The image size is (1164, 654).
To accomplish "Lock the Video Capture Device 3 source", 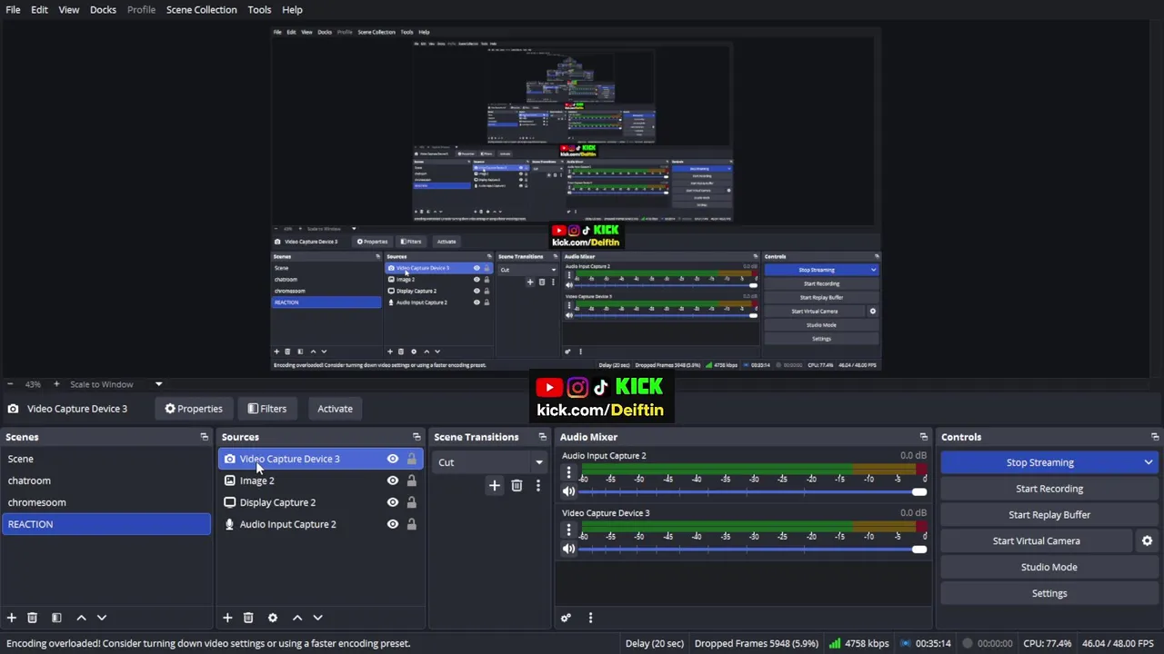I will click(412, 459).
